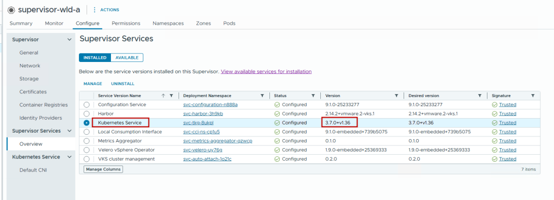Open the svc-metrics-aggregator-gzwcp namespace link
554x200 pixels.
pos(217,141)
